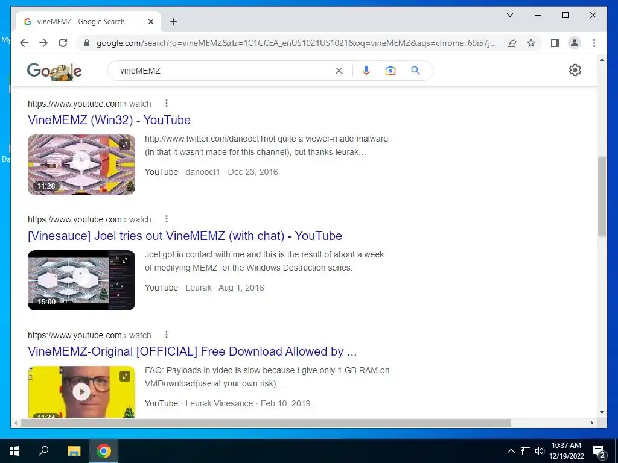Click the scroll right arrow at bottom

pos(591,423)
